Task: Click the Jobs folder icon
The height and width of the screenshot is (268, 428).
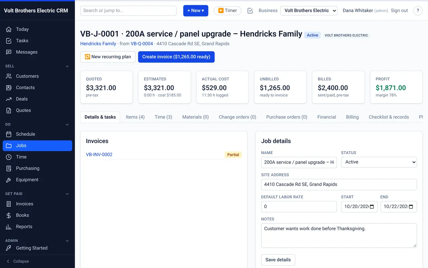Action: click(9, 145)
